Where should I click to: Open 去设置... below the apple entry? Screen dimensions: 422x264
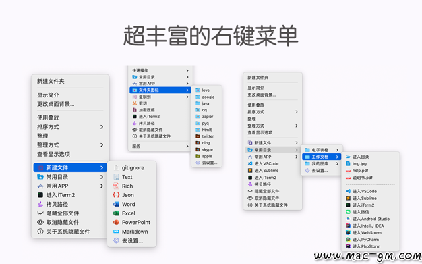(x=207, y=163)
